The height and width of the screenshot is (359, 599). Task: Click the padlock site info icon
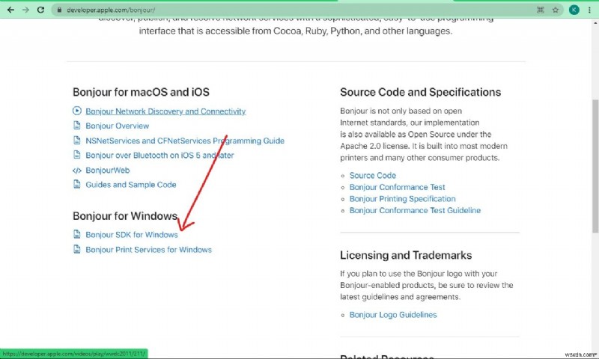point(59,10)
